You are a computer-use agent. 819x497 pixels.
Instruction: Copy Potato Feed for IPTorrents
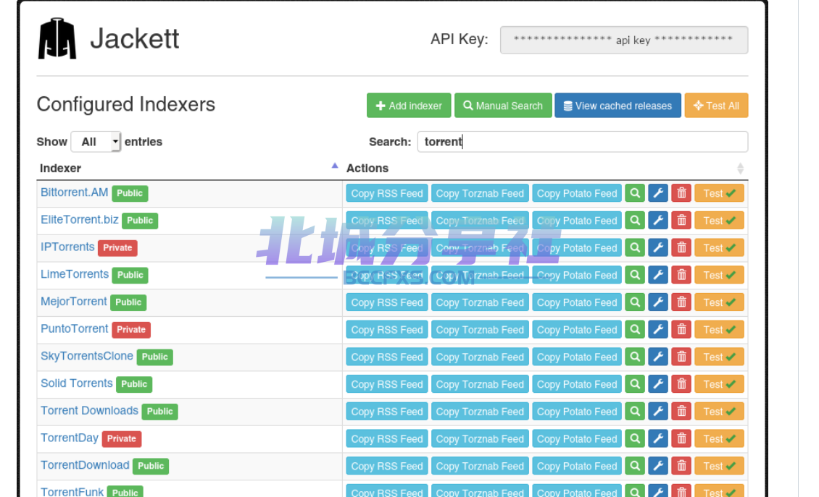(577, 247)
